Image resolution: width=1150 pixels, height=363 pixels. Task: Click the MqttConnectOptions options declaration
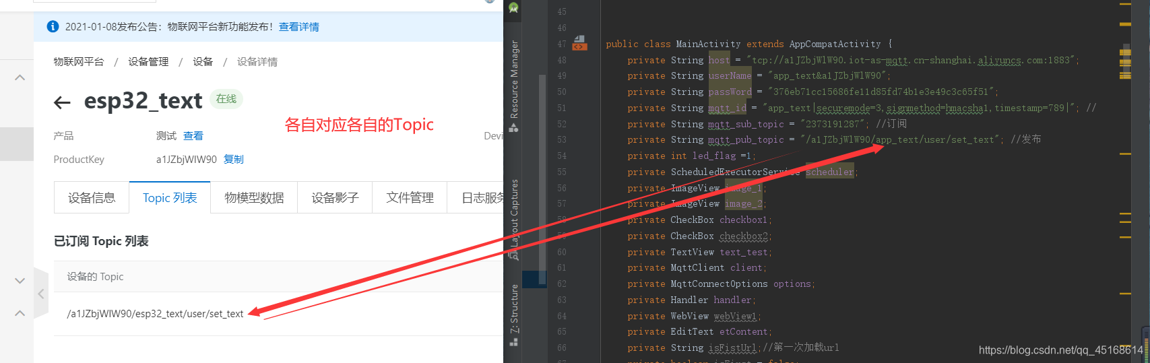721,284
